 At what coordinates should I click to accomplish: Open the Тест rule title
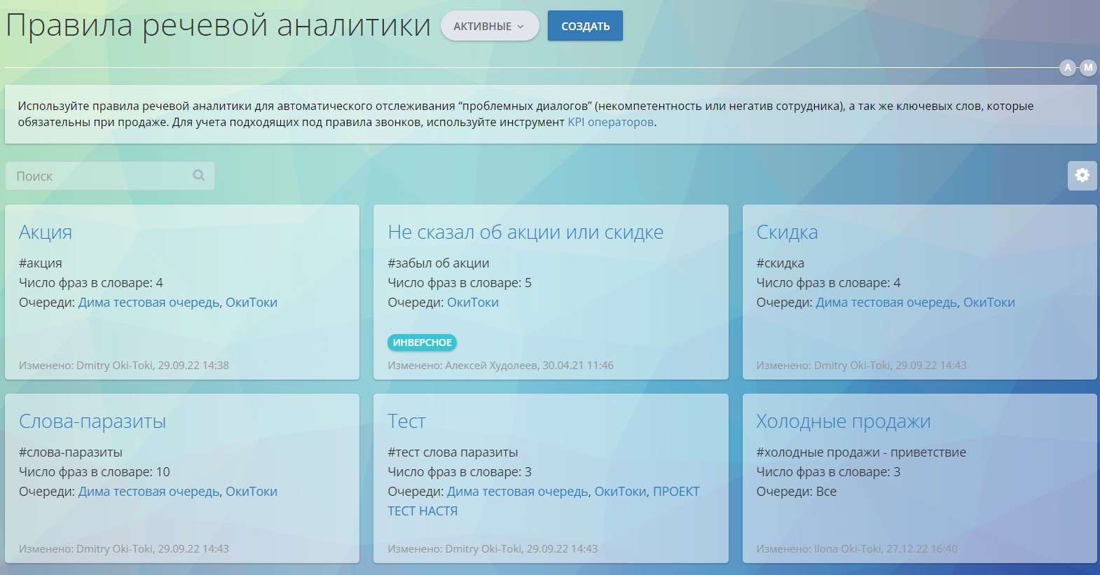tap(406, 421)
